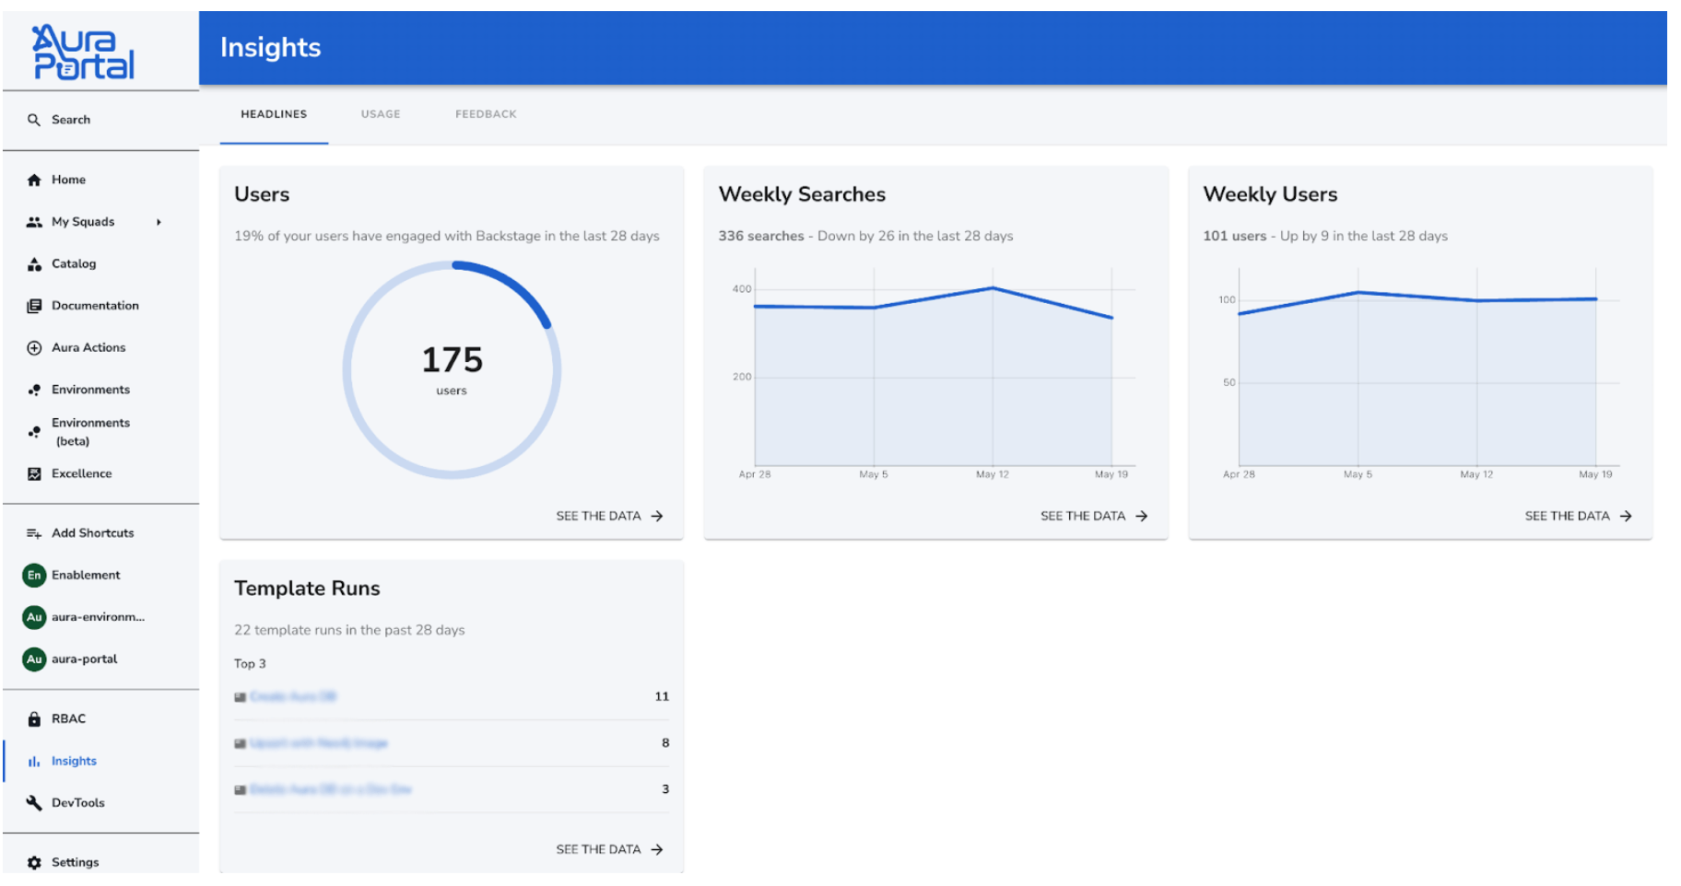Select the Environments sidebar icon
Screen dimensions: 1681x886
(x=34, y=389)
